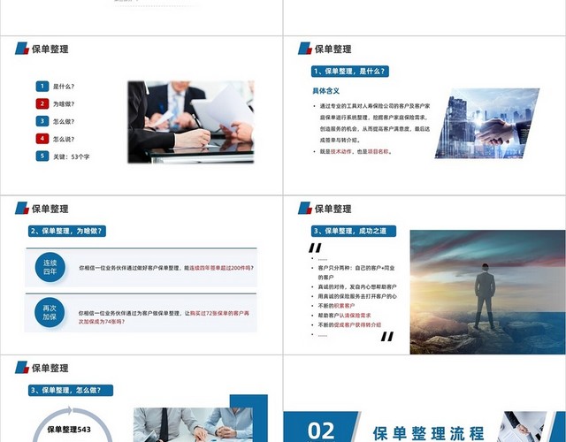
Task: Click the 保单整理 title on the 成功之道 slide
Action: (x=333, y=209)
